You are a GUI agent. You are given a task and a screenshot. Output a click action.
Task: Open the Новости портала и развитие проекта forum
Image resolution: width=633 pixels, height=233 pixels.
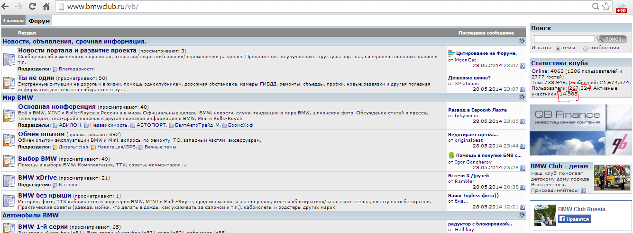click(x=77, y=50)
